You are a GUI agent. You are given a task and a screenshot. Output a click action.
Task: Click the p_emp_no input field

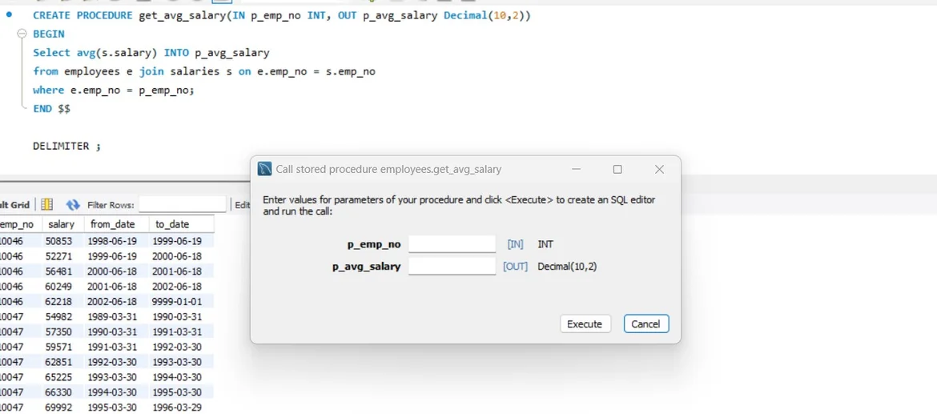[x=452, y=244]
